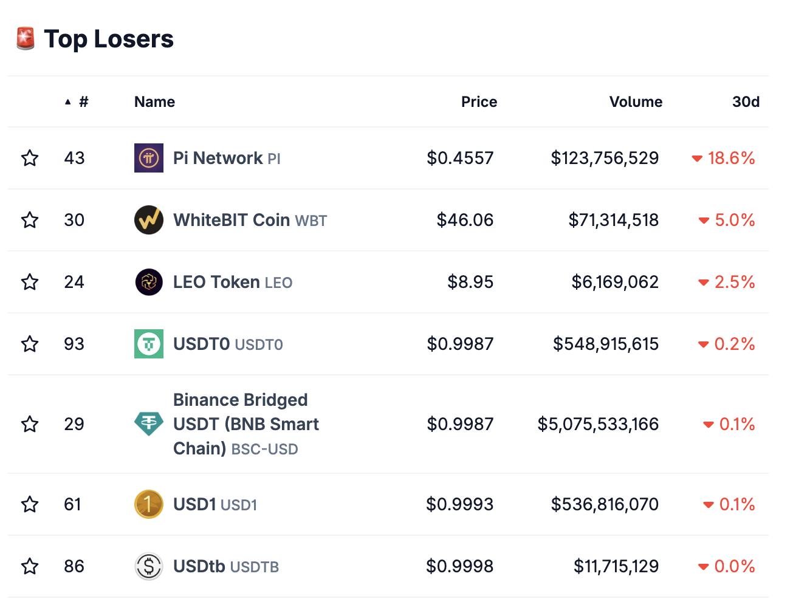Viewport: 807px width, 599px height.
Task: Open the WhiteBIT Coin link
Action: pyautogui.click(x=232, y=220)
